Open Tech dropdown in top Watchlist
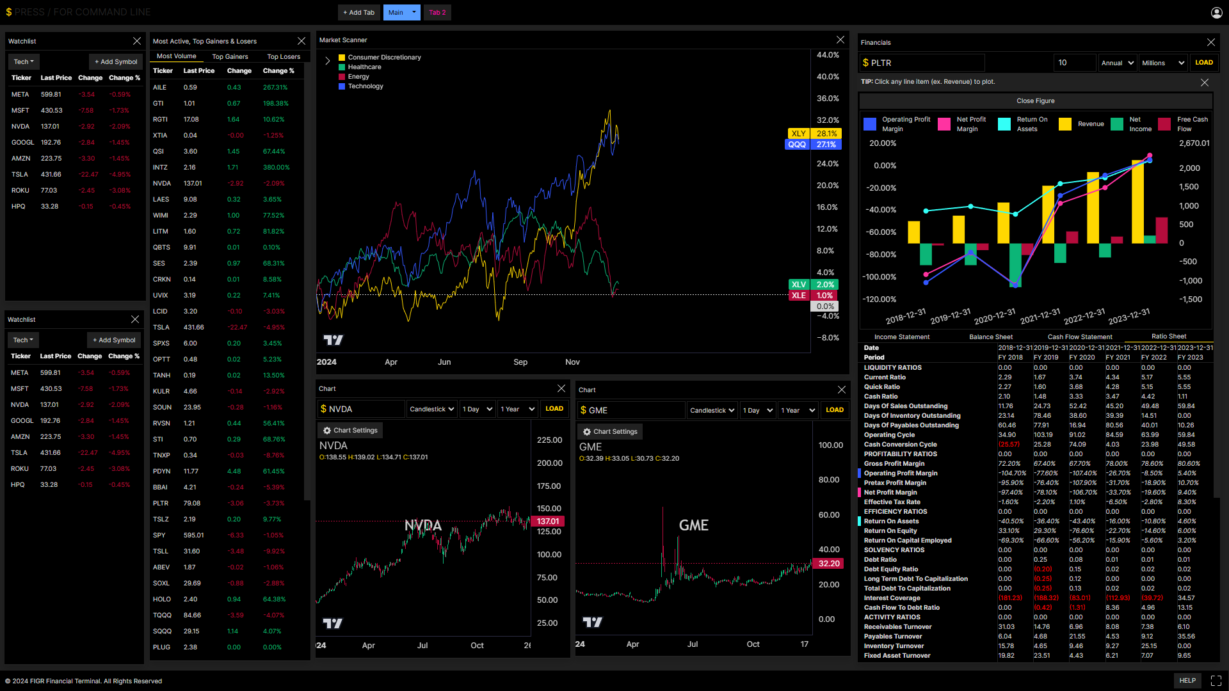 [24, 62]
